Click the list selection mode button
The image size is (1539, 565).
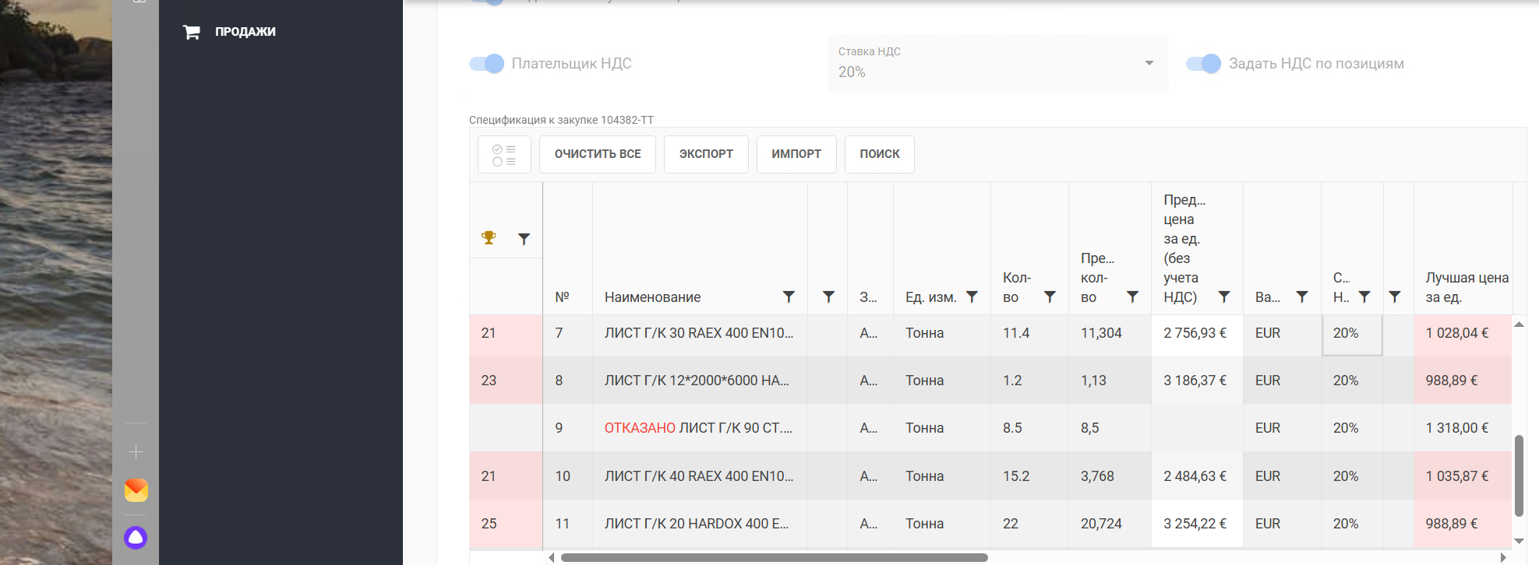504,154
